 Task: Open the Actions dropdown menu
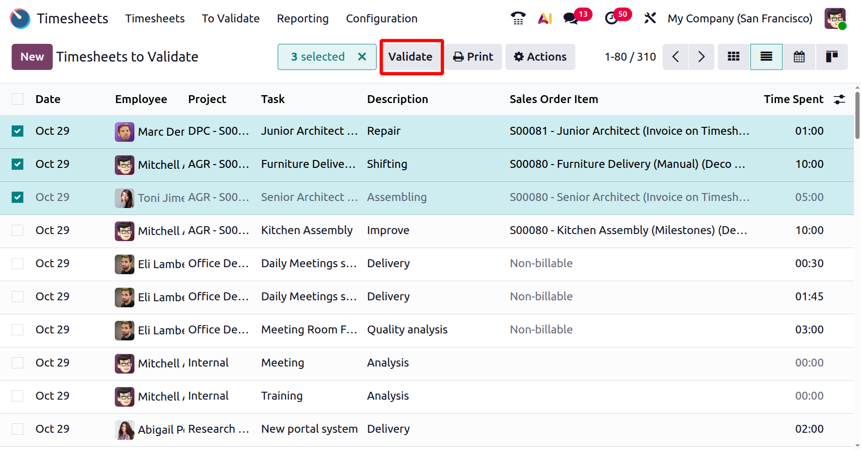click(x=540, y=57)
